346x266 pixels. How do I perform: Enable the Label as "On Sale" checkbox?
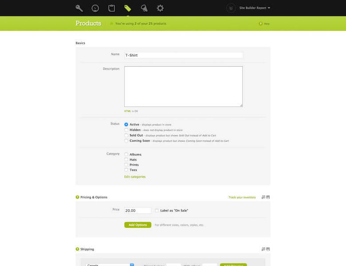coord(157,210)
